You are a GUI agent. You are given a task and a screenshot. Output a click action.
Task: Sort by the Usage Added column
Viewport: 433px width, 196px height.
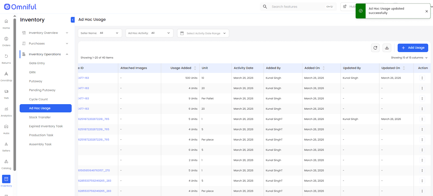coord(195,68)
